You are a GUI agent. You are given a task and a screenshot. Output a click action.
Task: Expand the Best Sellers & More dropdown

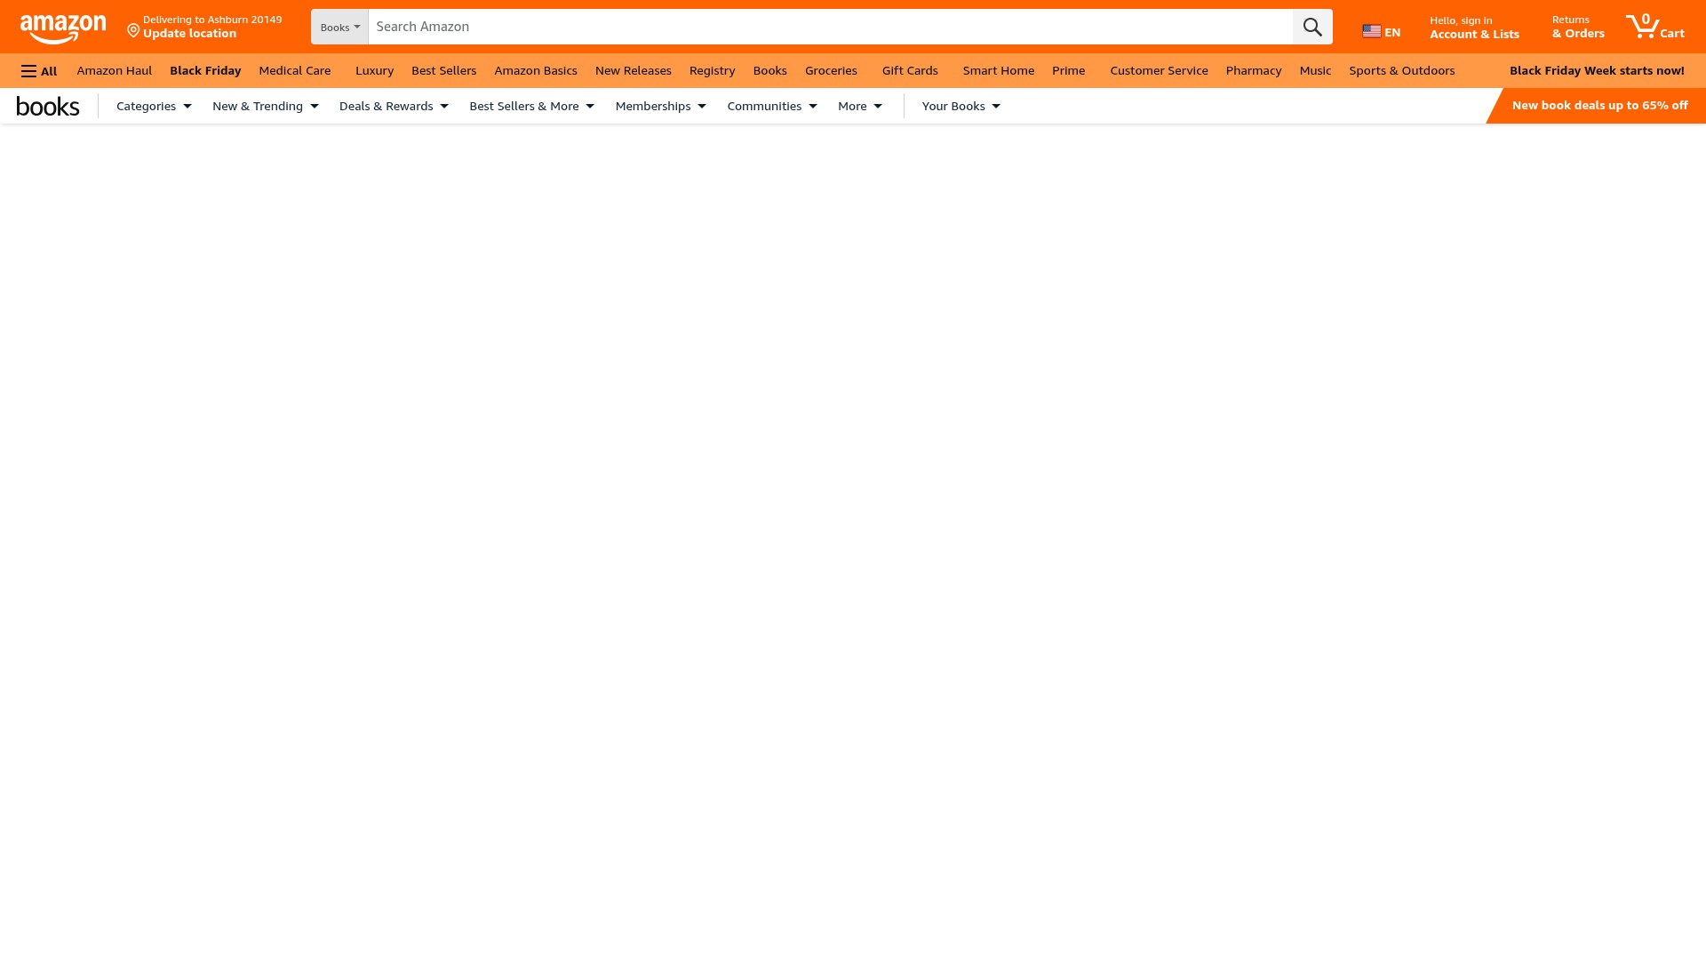coord(531,106)
